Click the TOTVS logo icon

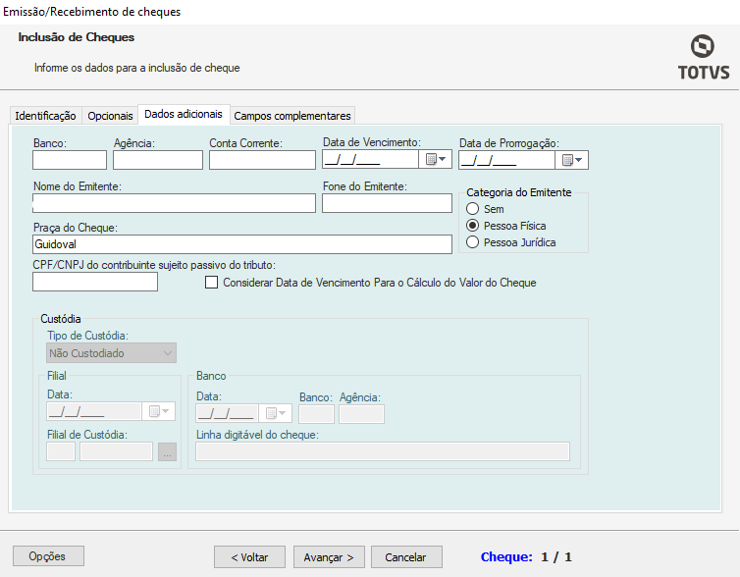pos(702,47)
